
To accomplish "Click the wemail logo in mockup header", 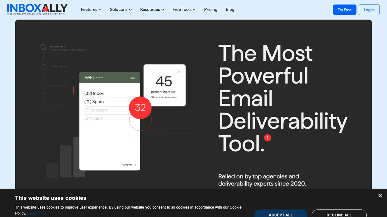I will click(x=94, y=77).
